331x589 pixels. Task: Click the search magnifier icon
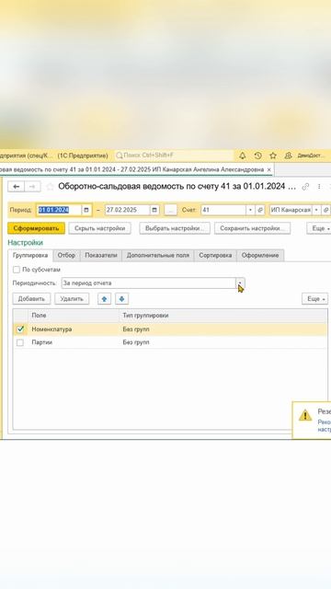[x=119, y=156]
